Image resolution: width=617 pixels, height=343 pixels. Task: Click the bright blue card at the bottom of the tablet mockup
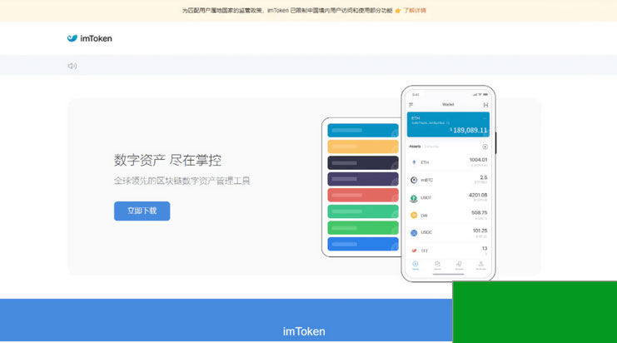coord(363,244)
